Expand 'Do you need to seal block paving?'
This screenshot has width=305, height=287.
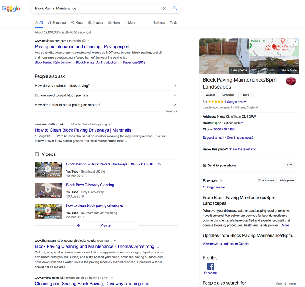coord(106,95)
